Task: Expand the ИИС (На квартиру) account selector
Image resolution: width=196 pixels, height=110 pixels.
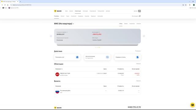Action: coord(64,24)
